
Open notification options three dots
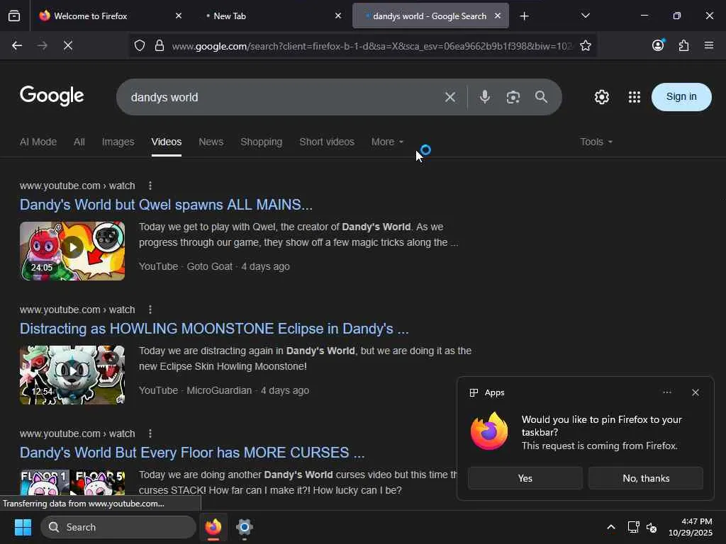666,392
